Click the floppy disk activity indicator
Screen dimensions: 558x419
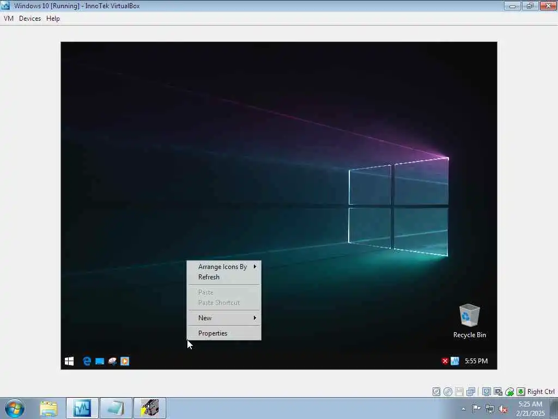[x=459, y=392]
